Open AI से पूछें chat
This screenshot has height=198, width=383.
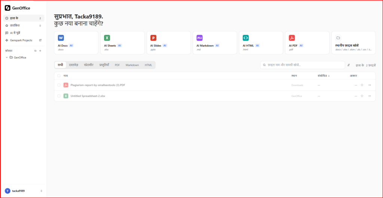click(24, 33)
